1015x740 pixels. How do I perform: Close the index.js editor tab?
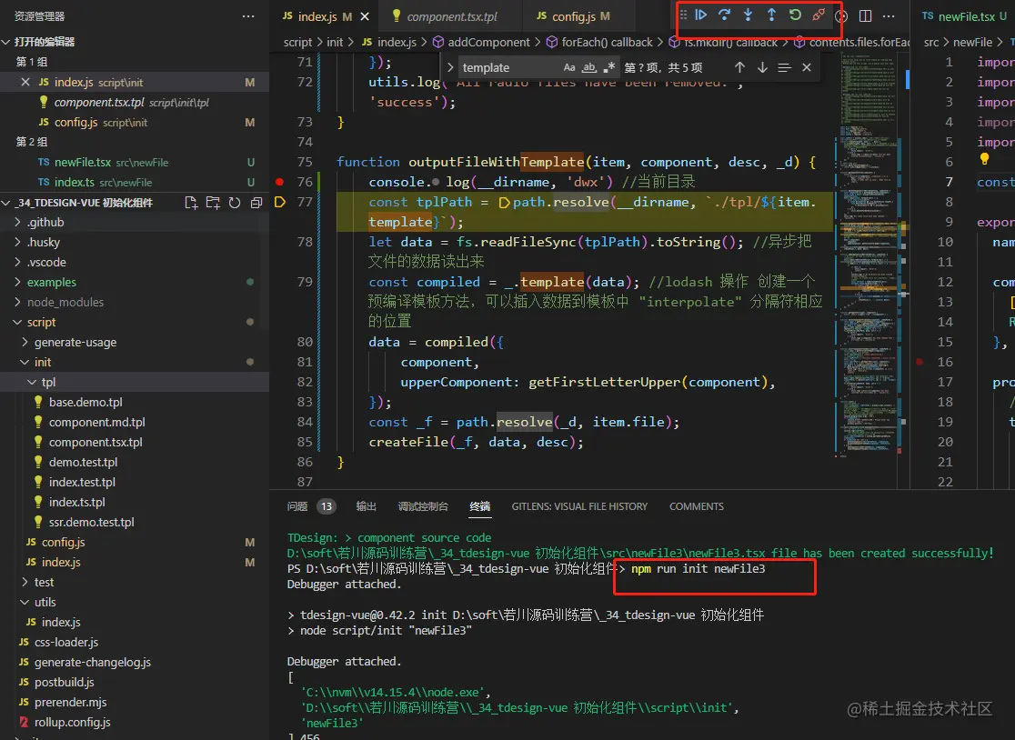(x=365, y=16)
